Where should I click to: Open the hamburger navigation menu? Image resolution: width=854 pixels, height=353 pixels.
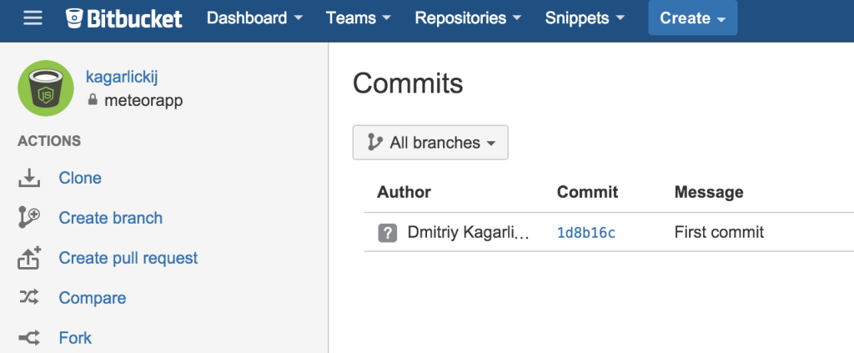coord(33,18)
